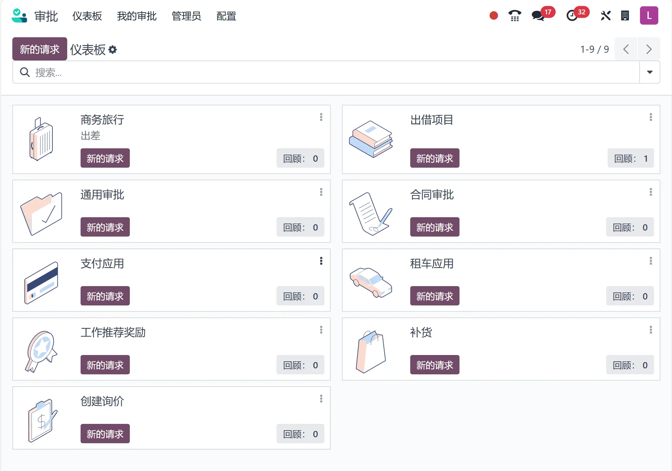Screen dimensions: 672x471
Task: Click the 商务旅行 suitcase image
Action: point(41,139)
